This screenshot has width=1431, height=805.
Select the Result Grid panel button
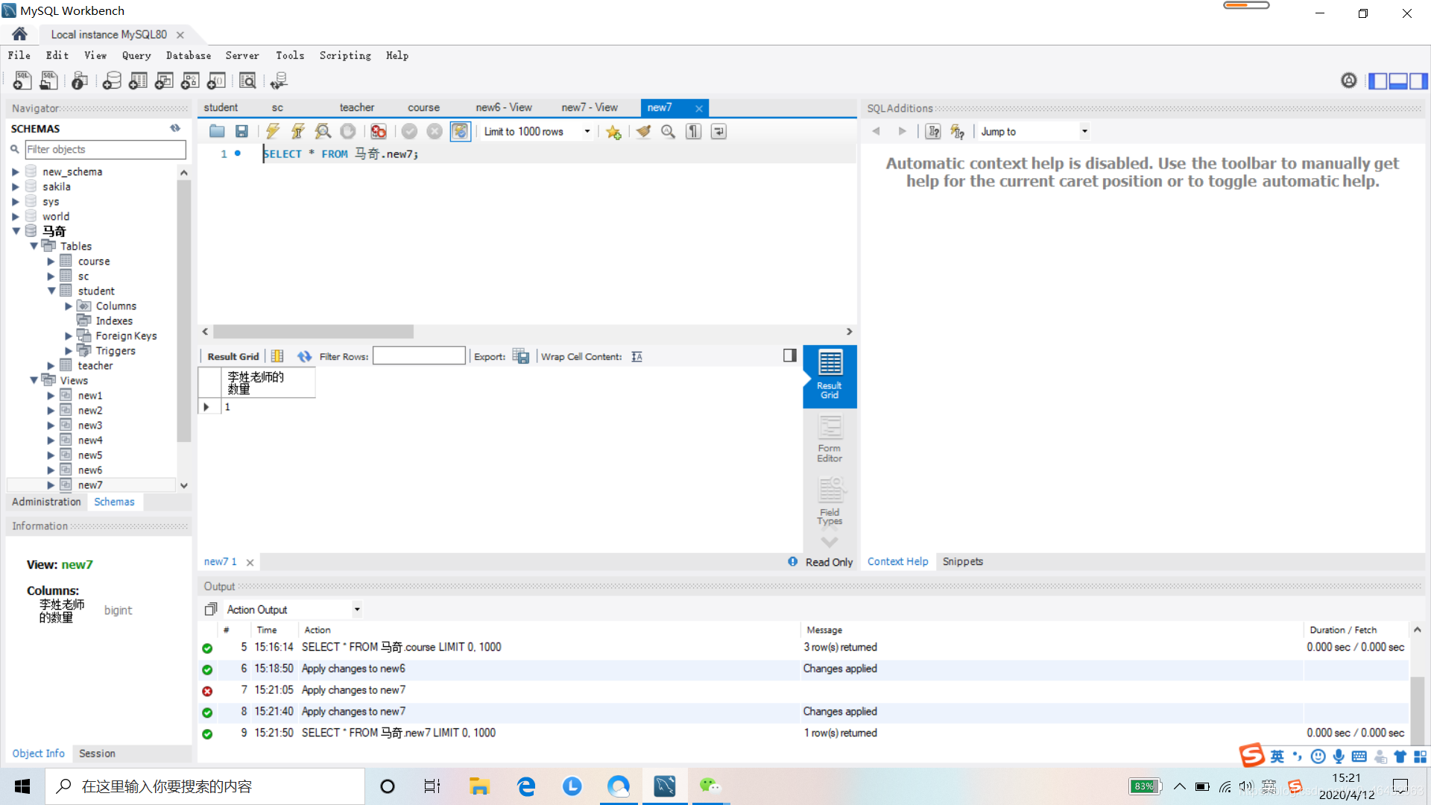(830, 375)
